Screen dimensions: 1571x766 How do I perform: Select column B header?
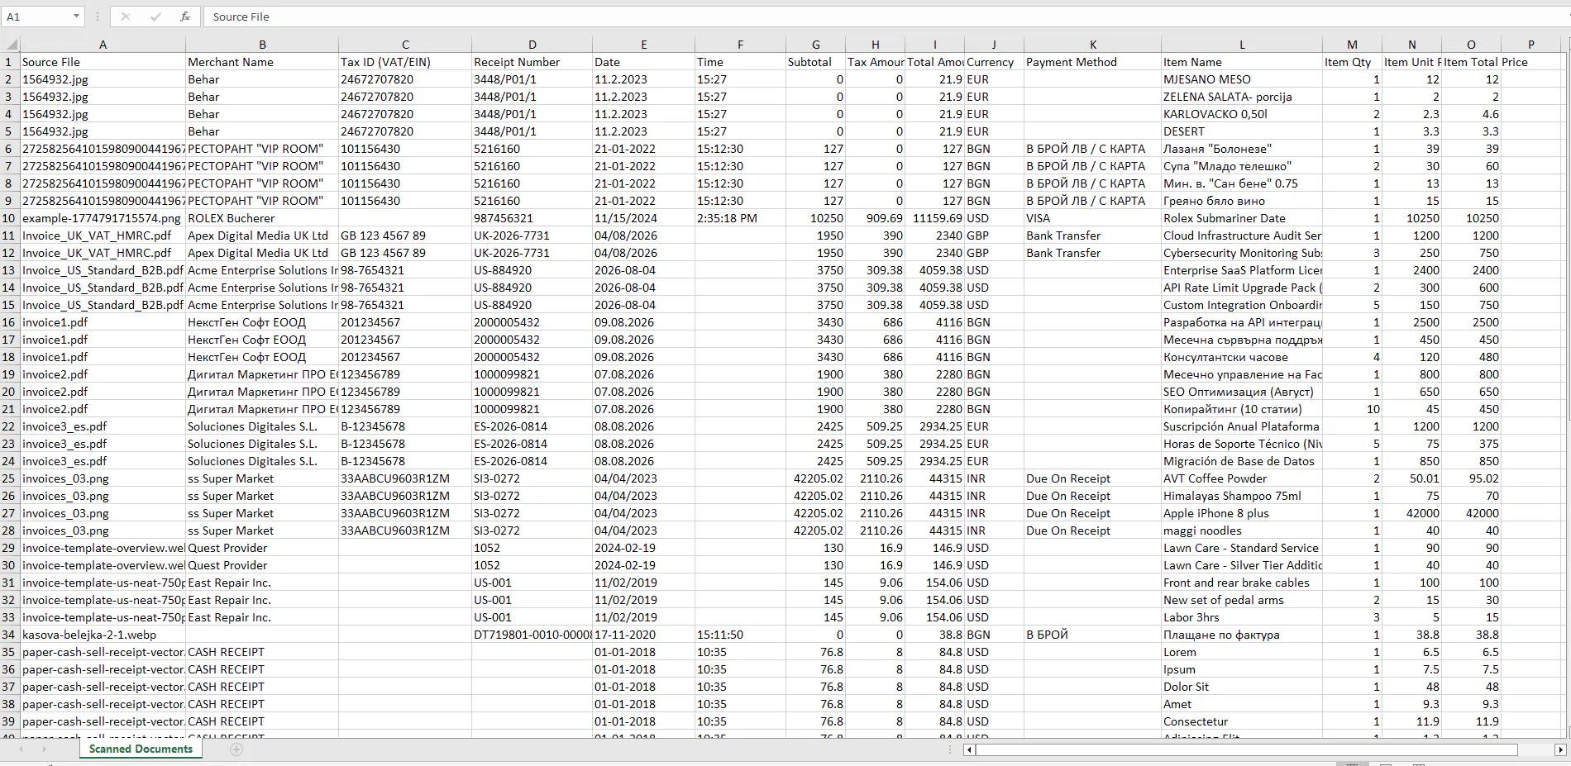(x=262, y=45)
